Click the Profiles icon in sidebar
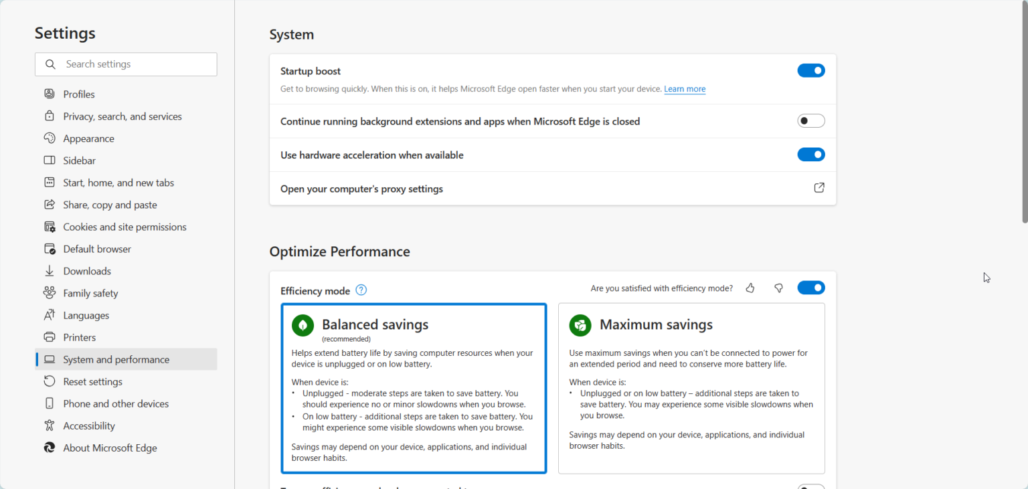 [x=50, y=94]
